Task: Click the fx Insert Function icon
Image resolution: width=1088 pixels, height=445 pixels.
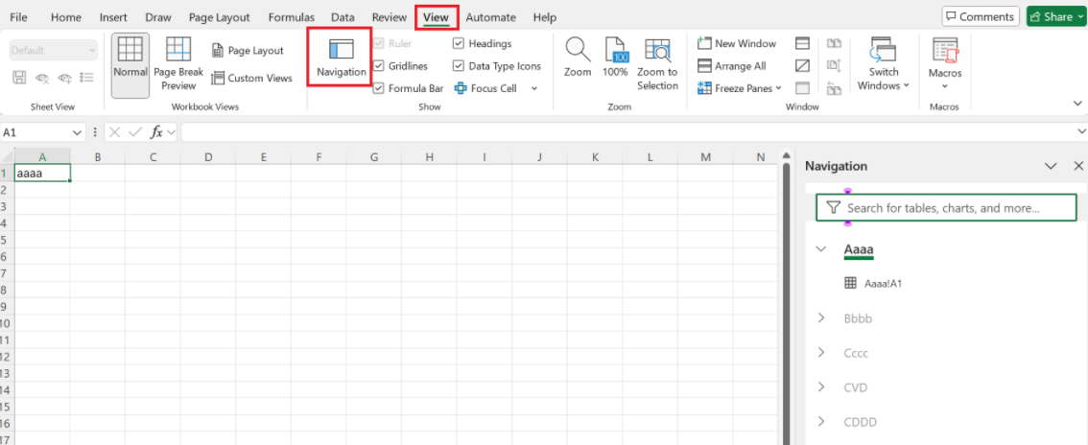Action: (x=156, y=131)
